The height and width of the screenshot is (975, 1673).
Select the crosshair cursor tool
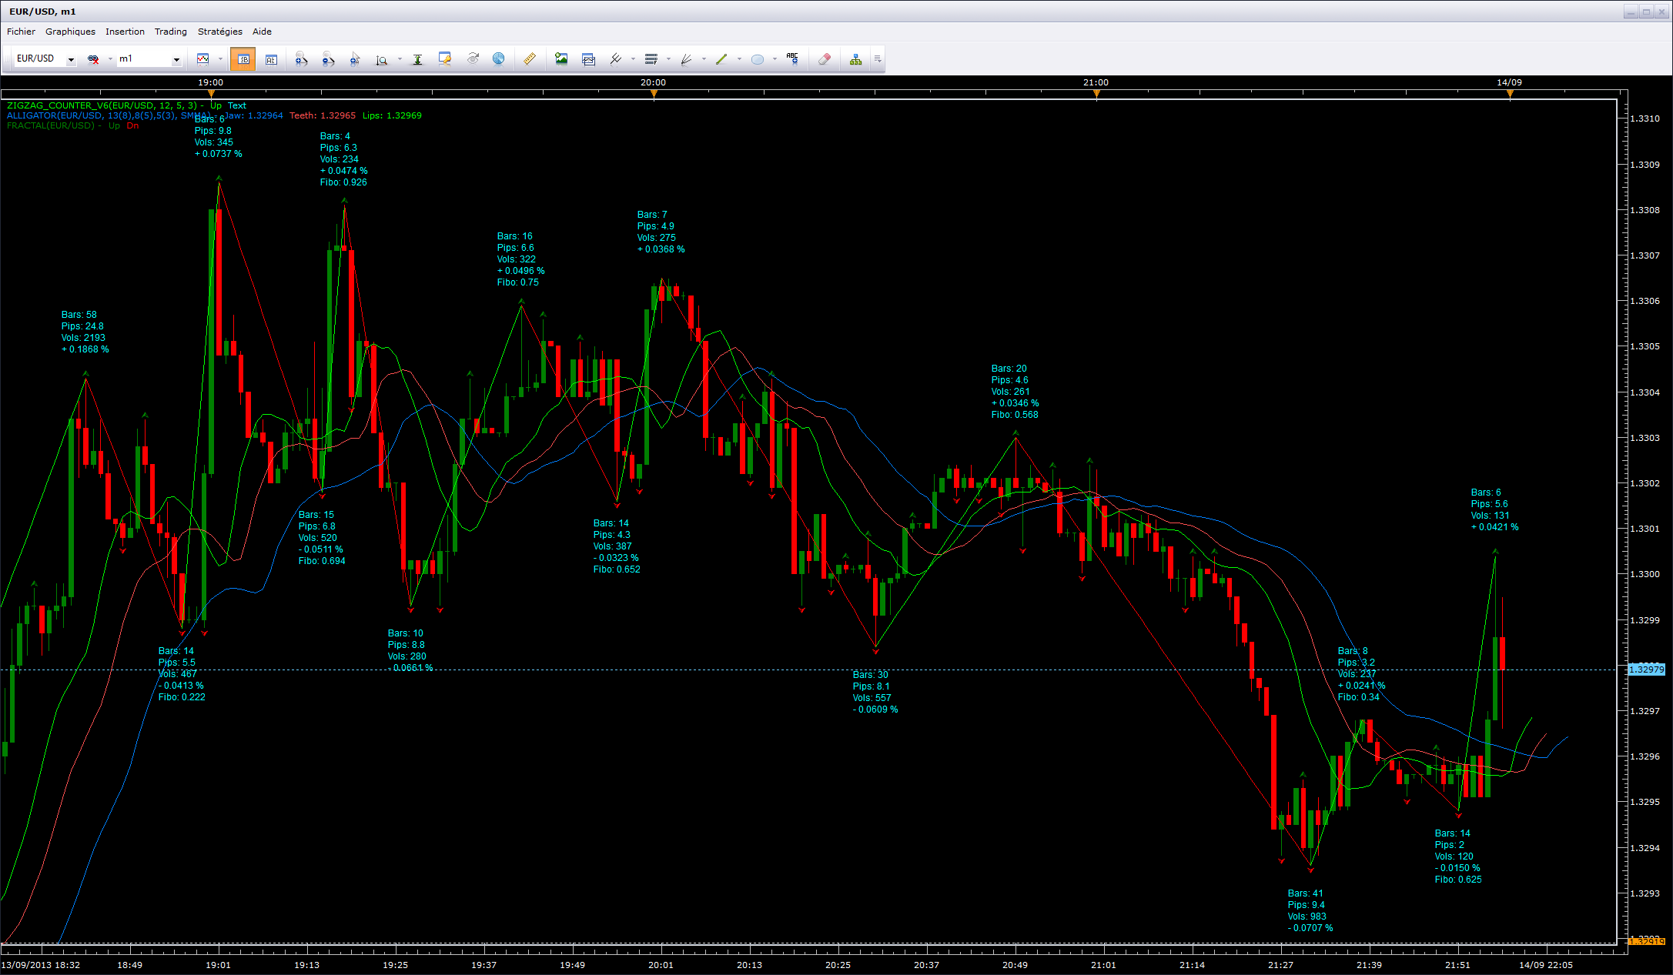pos(355,59)
